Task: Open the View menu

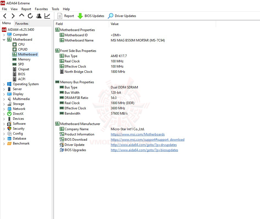Action: pos(14,9)
